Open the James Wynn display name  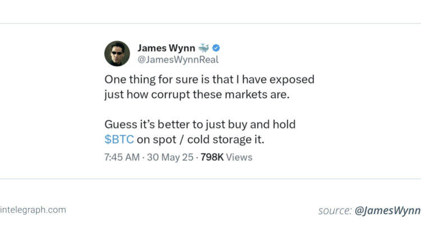point(166,48)
